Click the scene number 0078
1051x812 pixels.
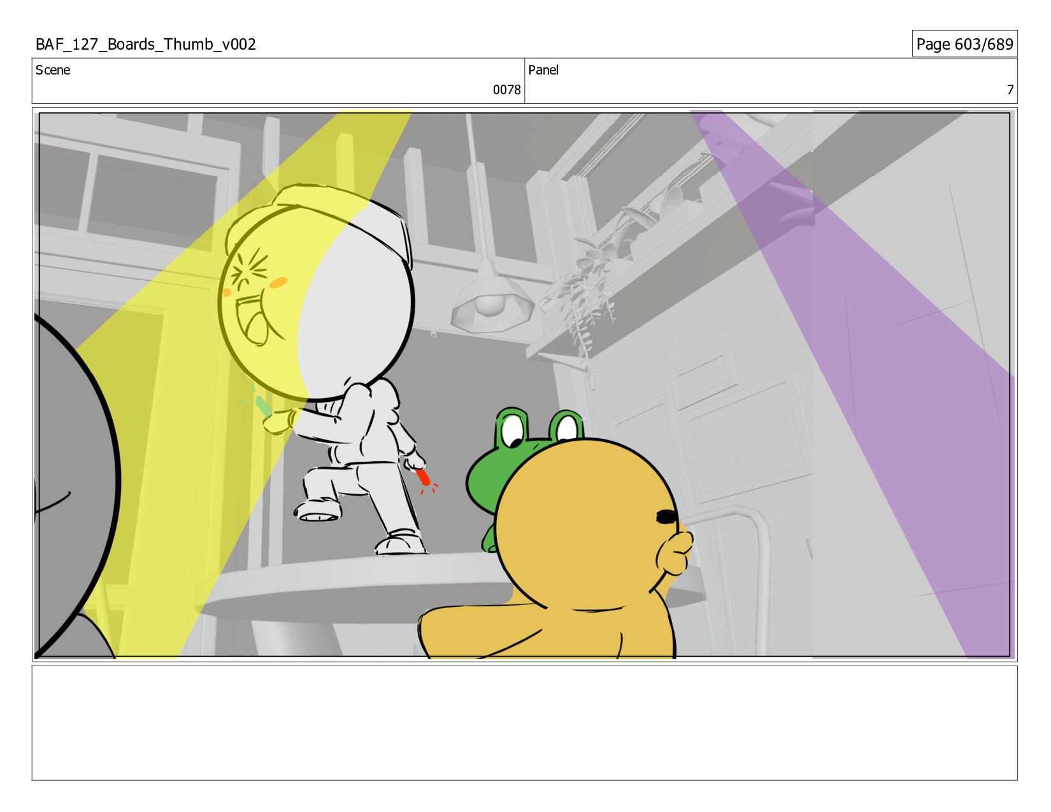click(506, 90)
